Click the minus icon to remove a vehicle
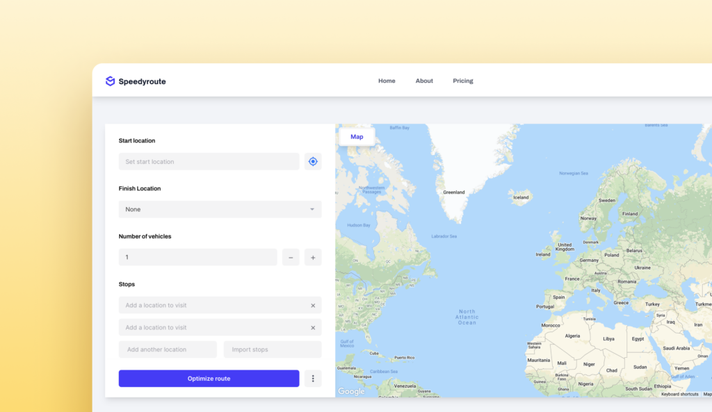 (291, 257)
